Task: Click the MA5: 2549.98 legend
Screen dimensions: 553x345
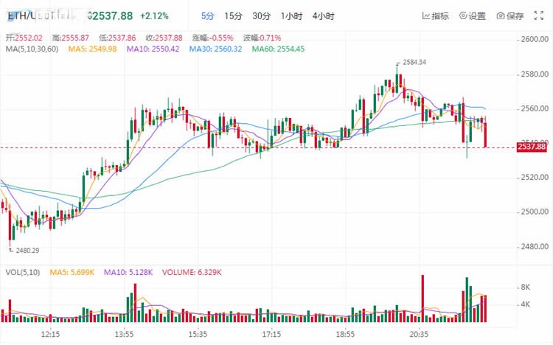Action: (x=92, y=49)
